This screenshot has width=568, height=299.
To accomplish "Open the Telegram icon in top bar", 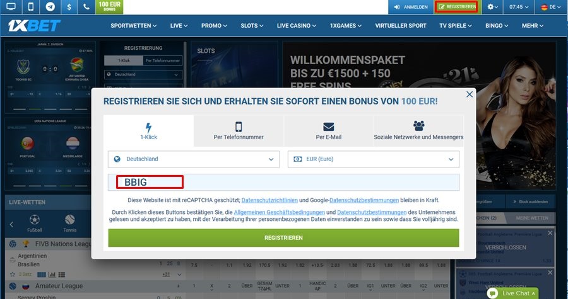I will click(50, 7).
